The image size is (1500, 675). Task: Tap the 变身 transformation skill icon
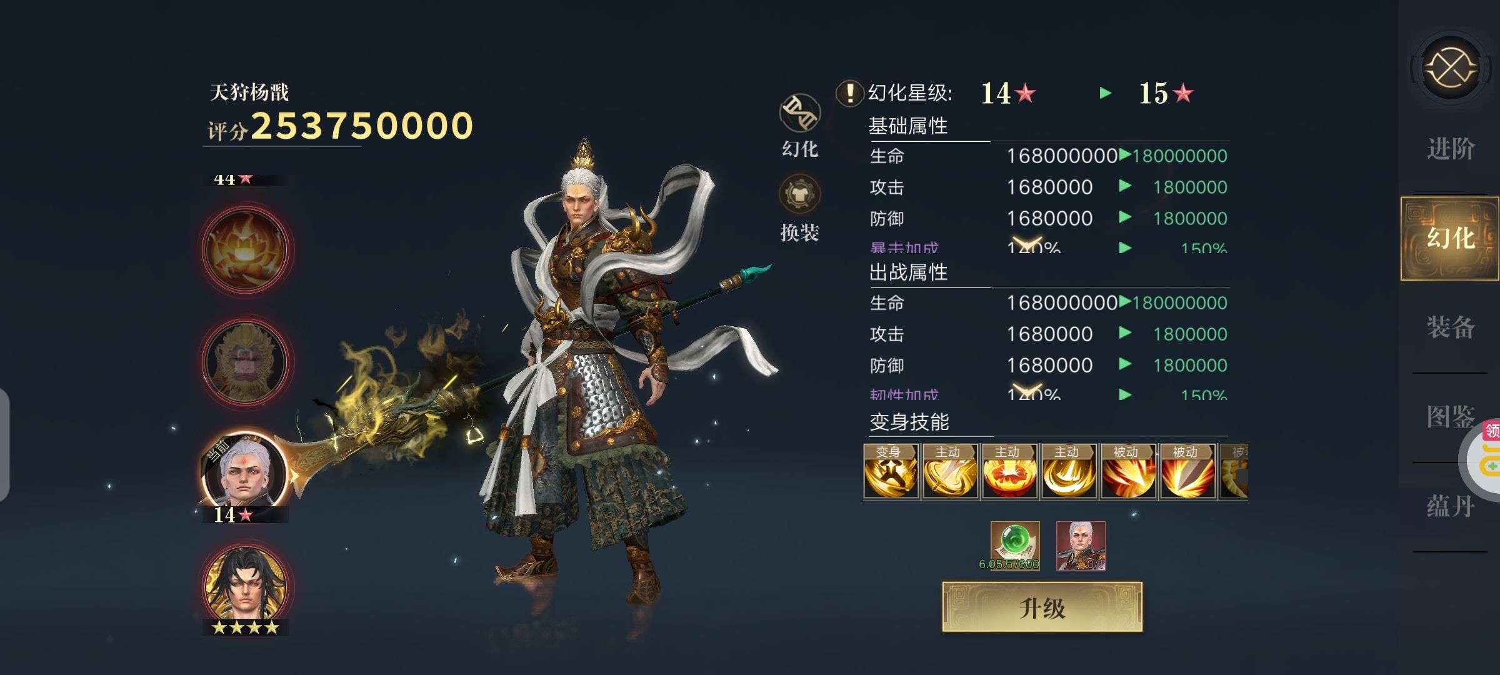(x=891, y=471)
